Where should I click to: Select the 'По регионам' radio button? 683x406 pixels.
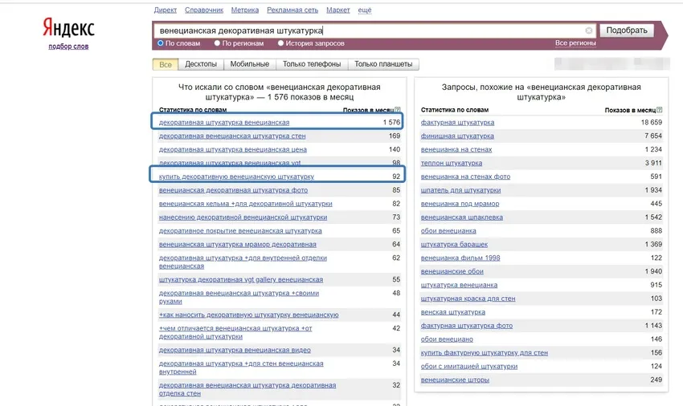216,43
